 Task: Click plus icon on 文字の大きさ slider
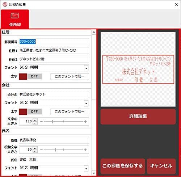coord(85,121)
